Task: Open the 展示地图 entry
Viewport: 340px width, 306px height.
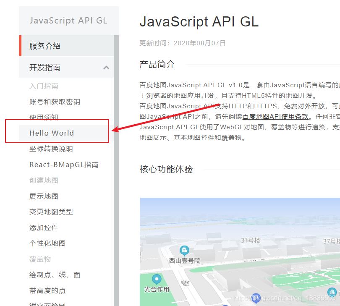Action: click(44, 196)
